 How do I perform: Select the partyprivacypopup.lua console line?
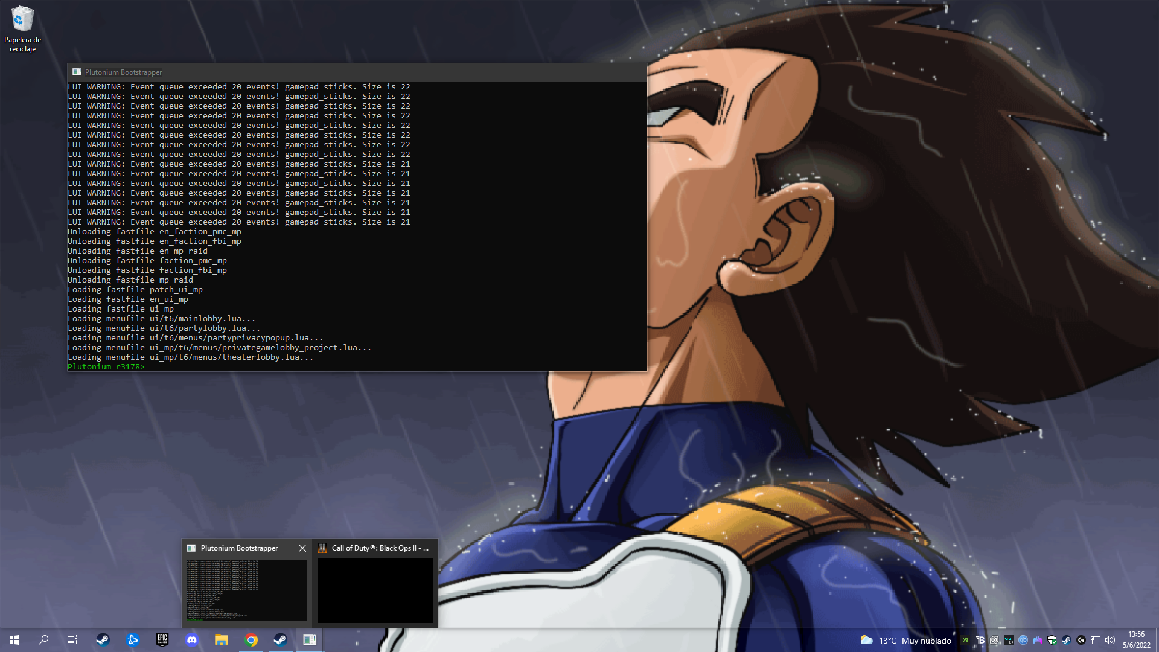click(196, 338)
